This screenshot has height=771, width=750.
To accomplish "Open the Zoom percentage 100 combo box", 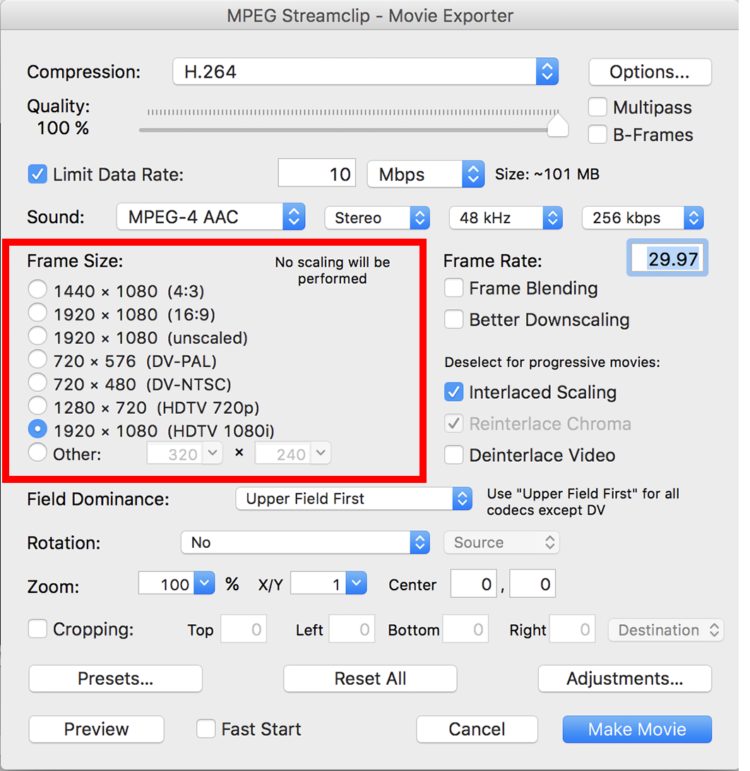I will click(177, 584).
